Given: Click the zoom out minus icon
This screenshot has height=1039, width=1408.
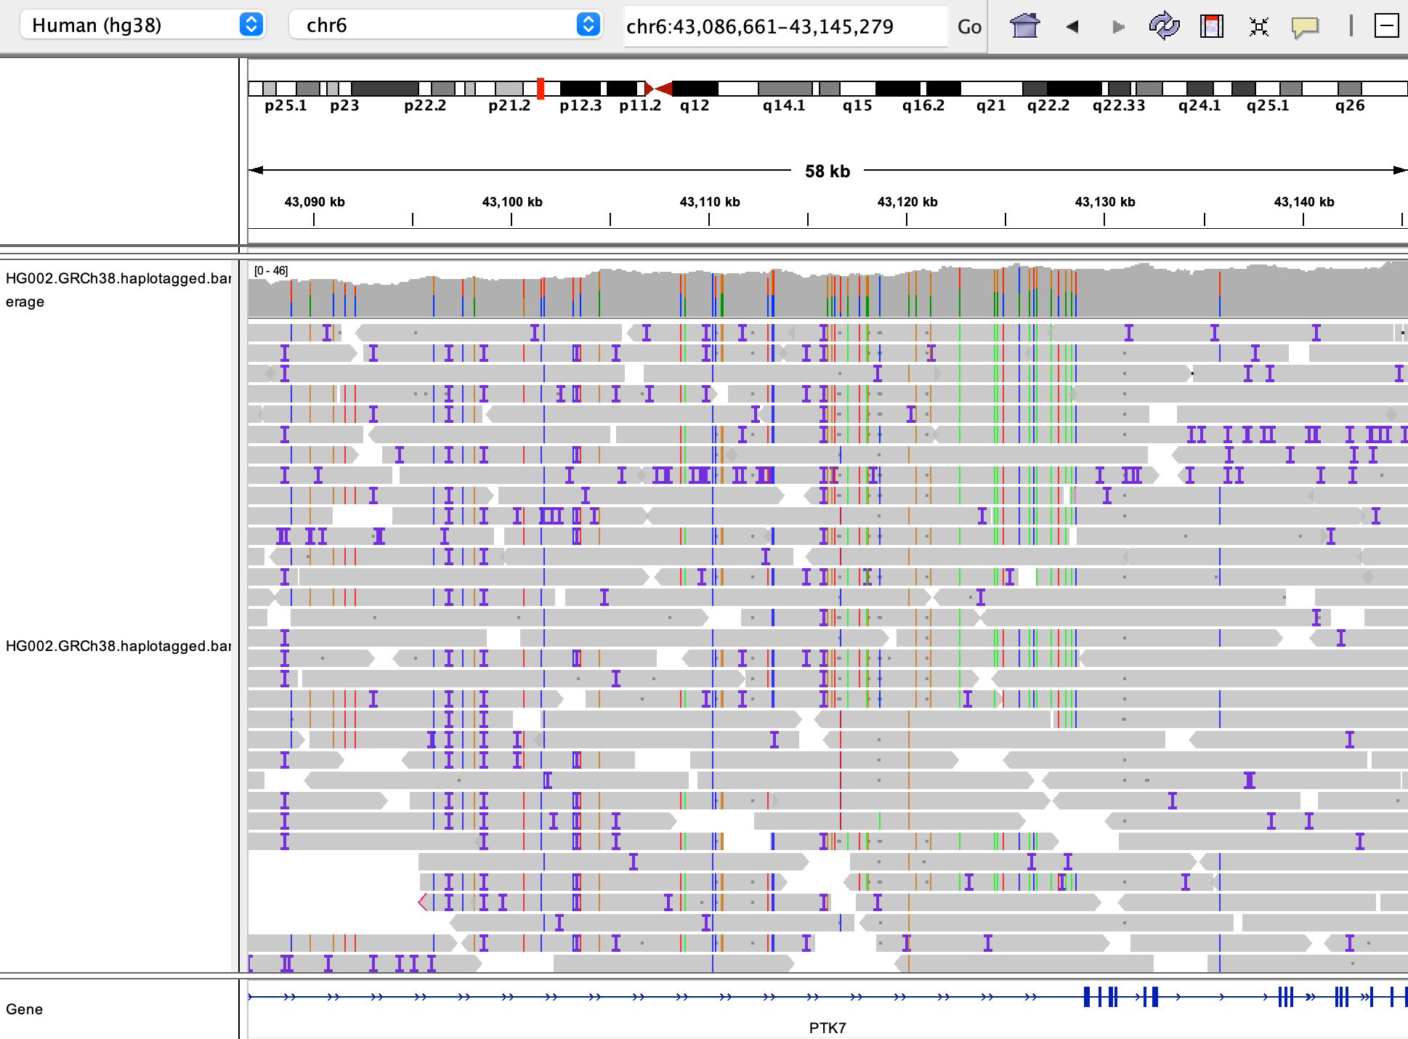Looking at the screenshot, I should (1386, 26).
